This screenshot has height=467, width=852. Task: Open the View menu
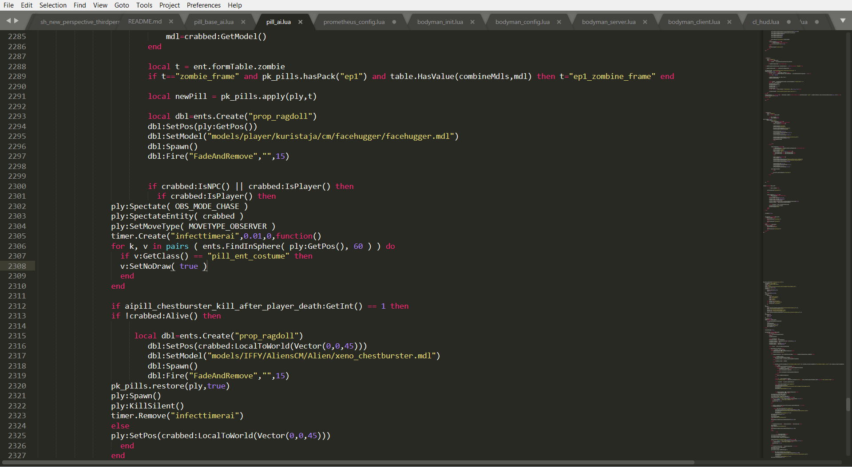[100, 5]
